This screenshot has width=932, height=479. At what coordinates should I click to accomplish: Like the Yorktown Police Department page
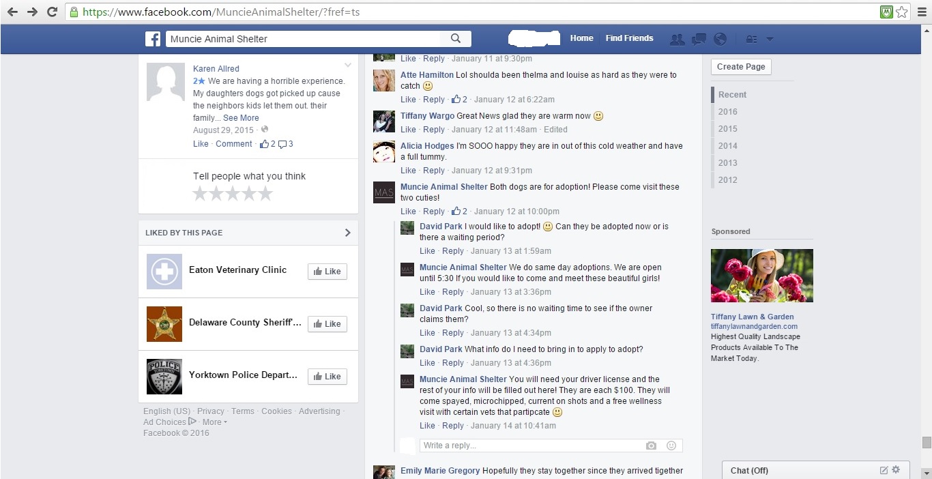pos(327,377)
